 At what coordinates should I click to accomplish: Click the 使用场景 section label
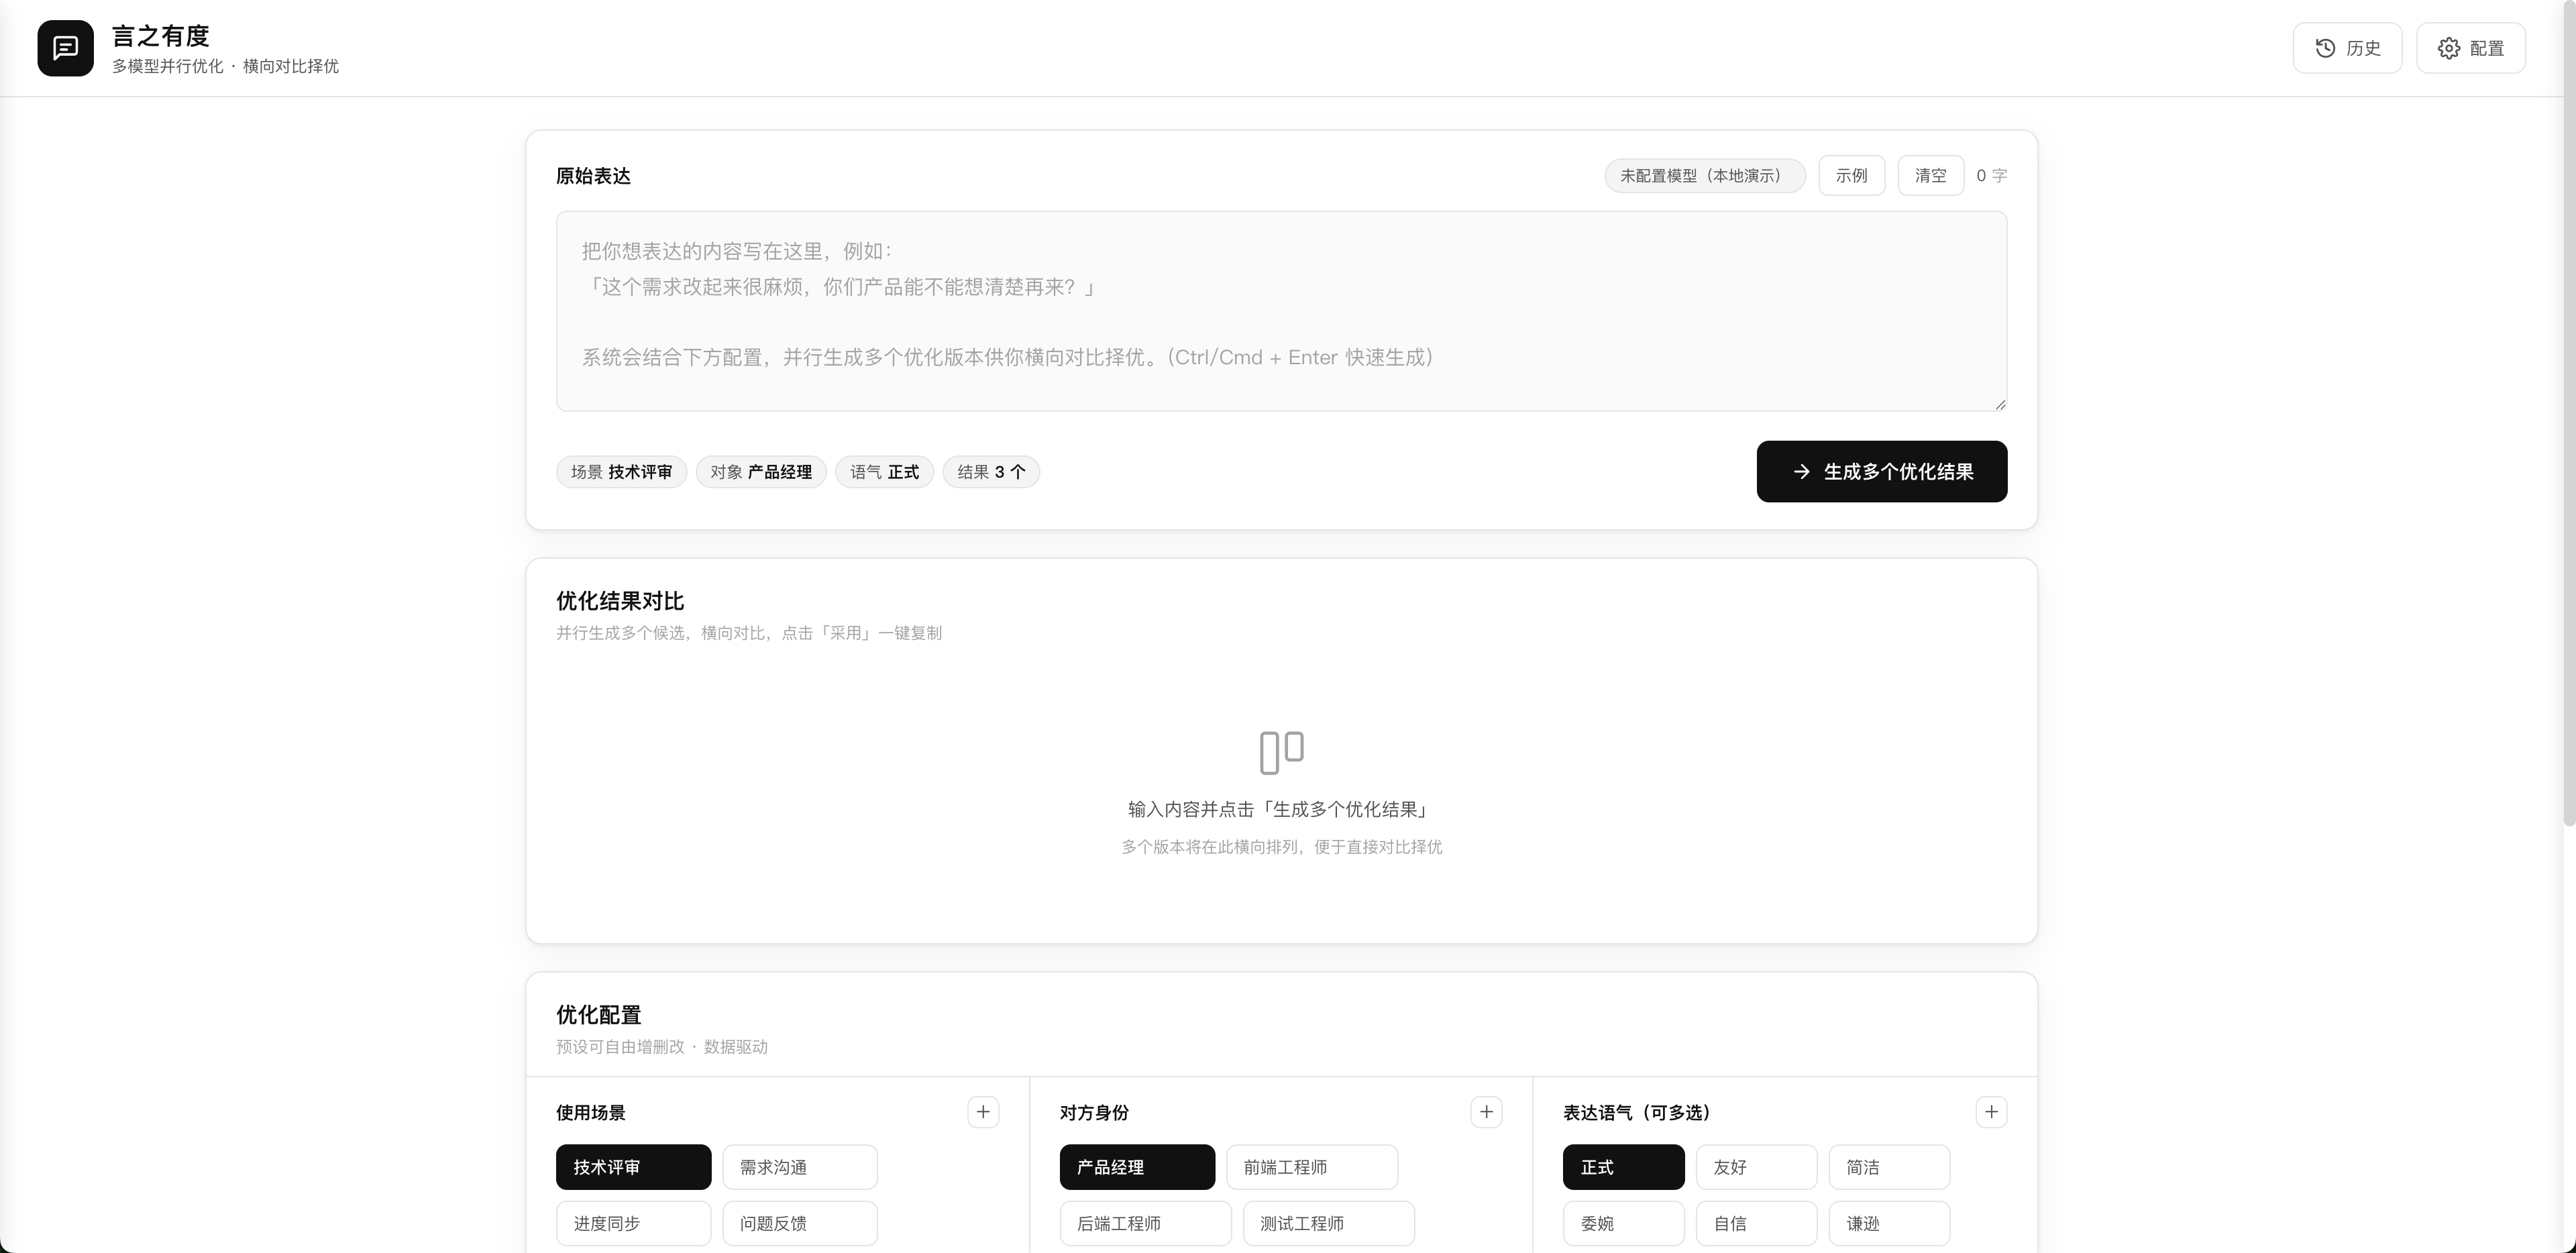[x=590, y=1112]
